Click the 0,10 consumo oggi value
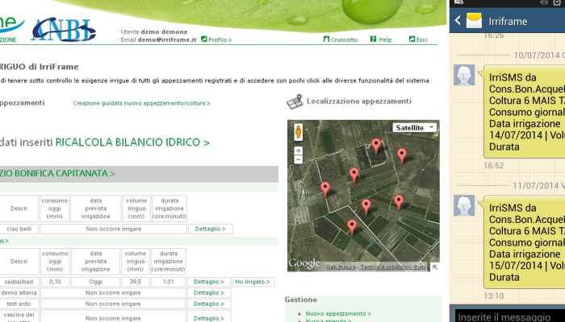 tap(55, 282)
